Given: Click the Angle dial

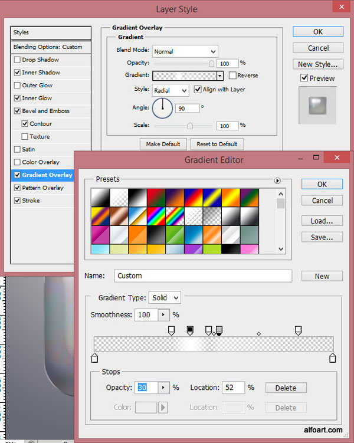Looking at the screenshot, I should click(x=162, y=108).
